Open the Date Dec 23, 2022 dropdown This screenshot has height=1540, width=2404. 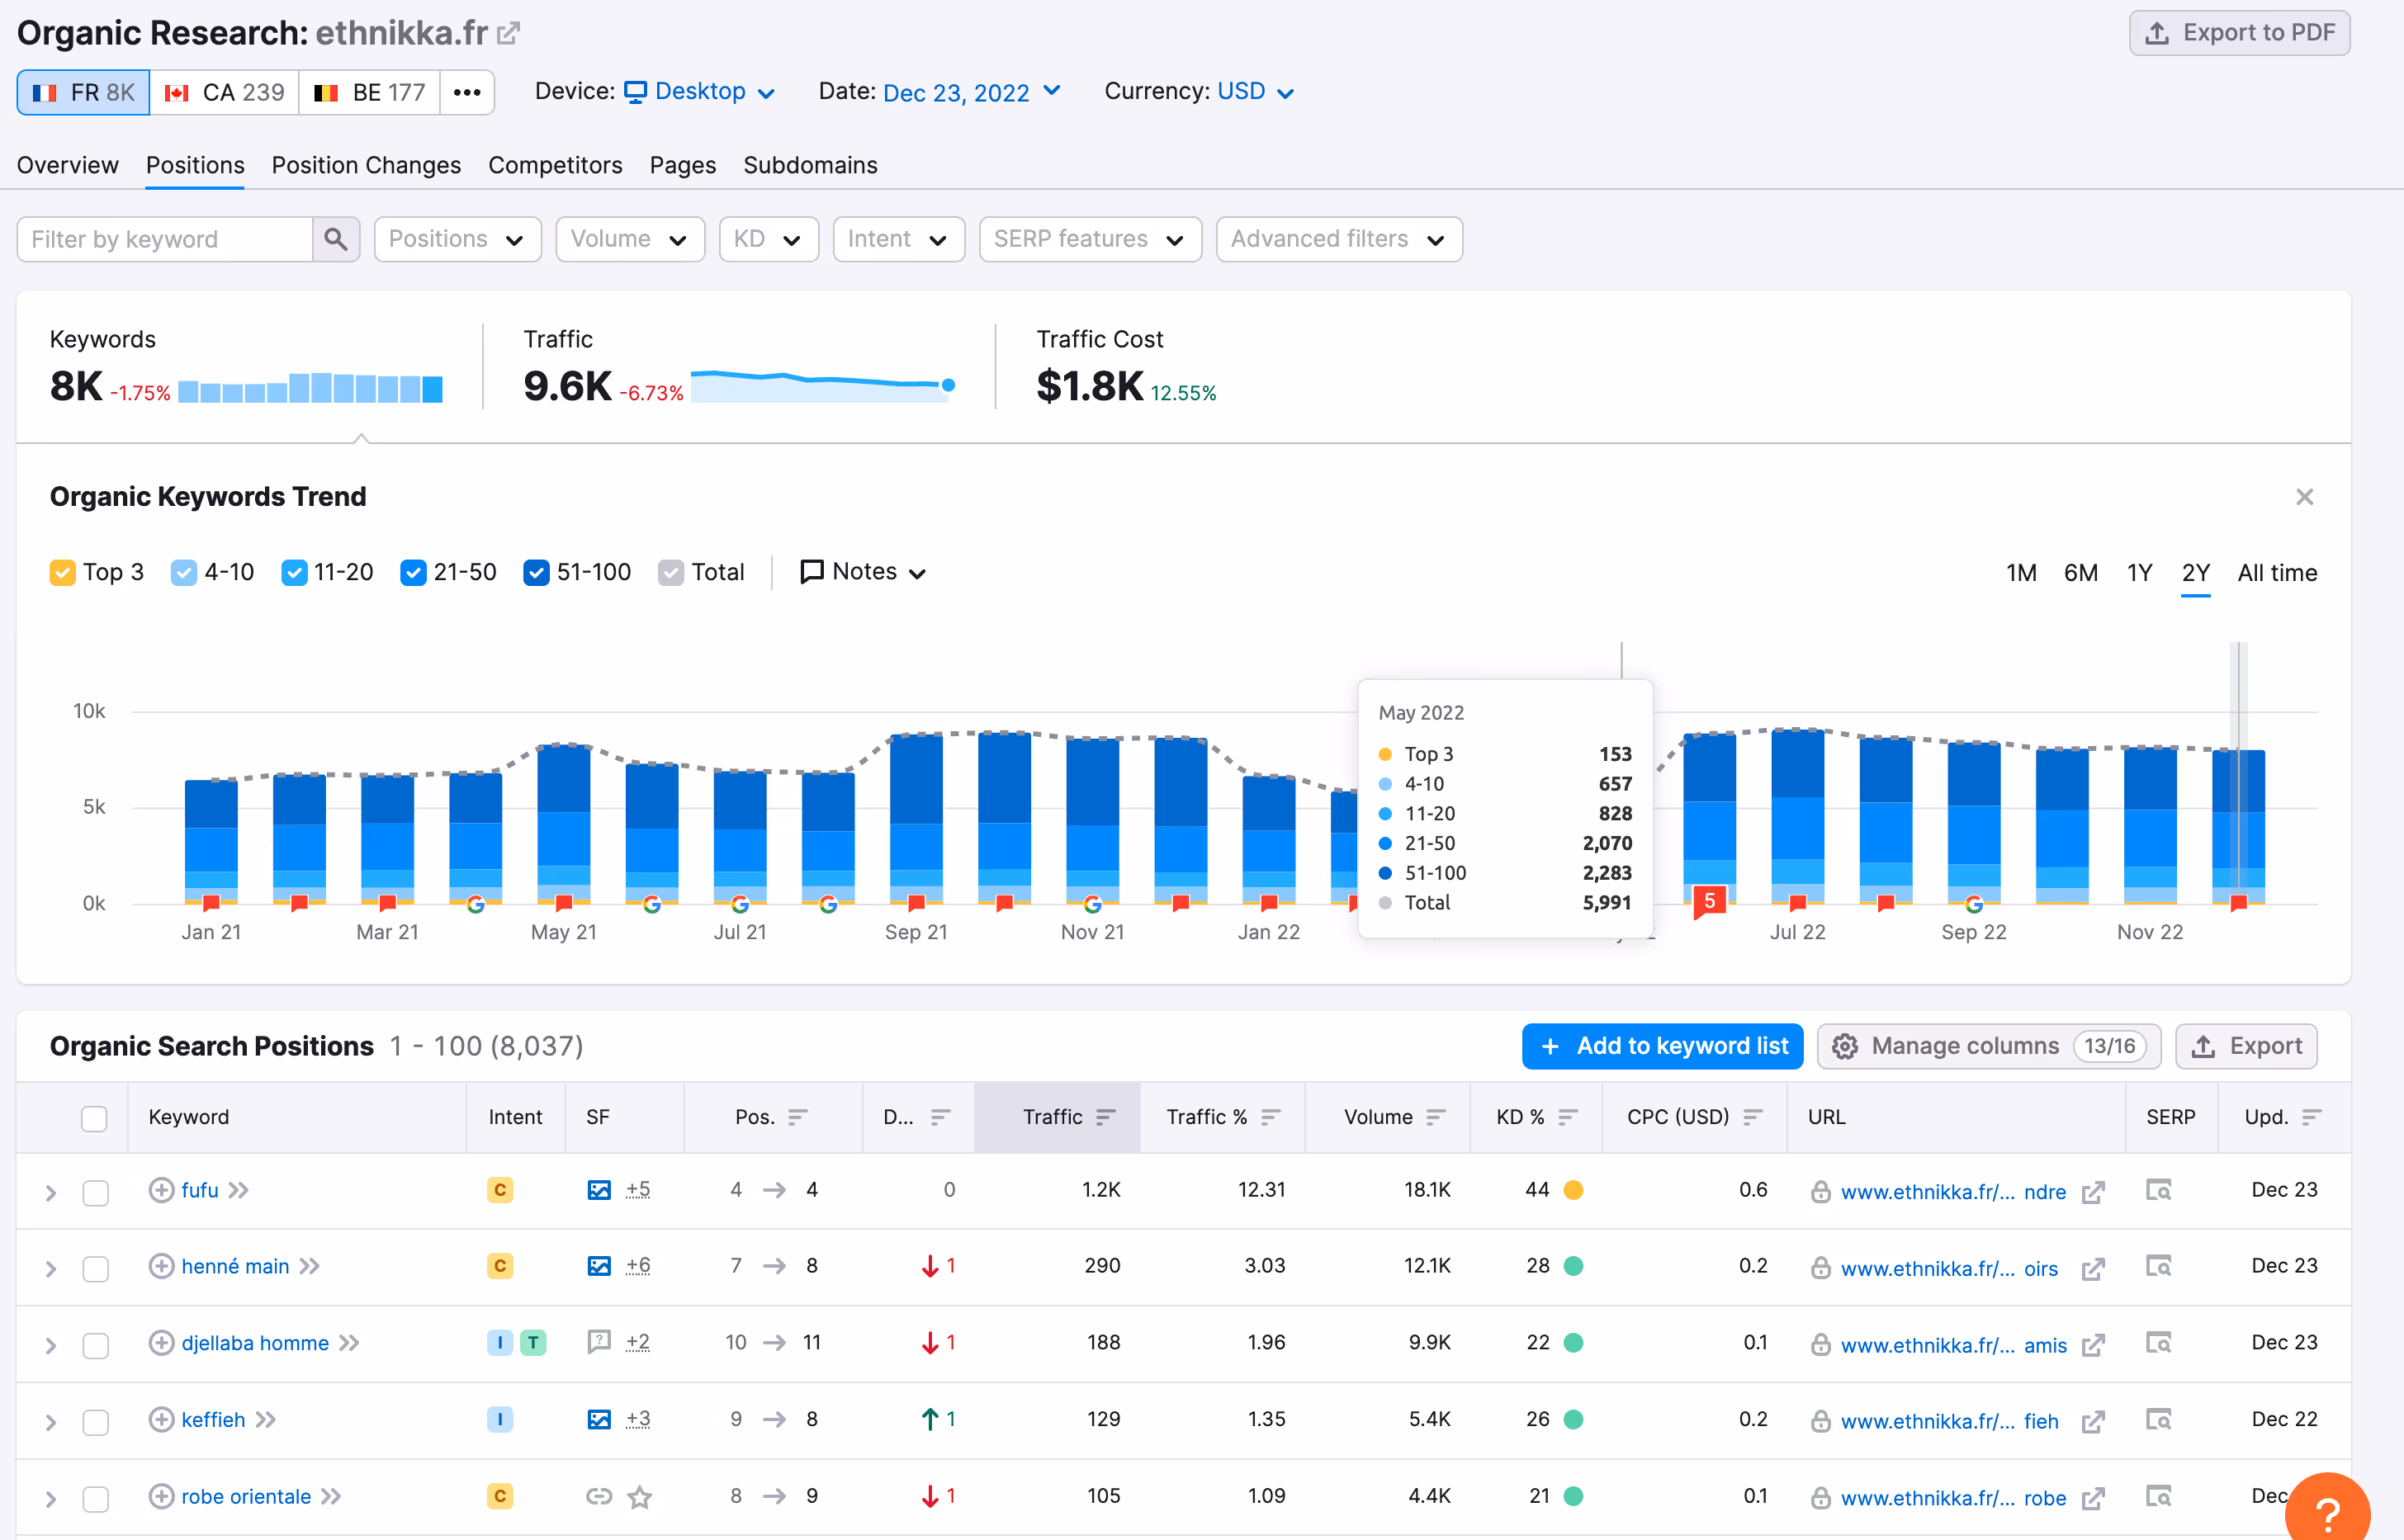point(970,92)
